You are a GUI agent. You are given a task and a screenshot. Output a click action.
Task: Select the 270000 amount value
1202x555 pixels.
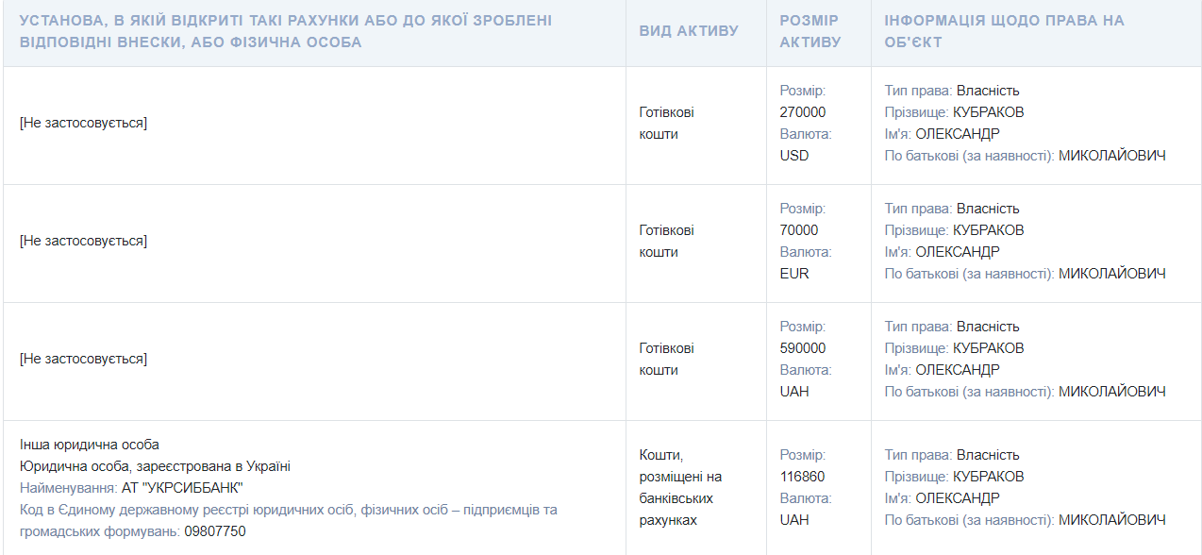tap(803, 112)
